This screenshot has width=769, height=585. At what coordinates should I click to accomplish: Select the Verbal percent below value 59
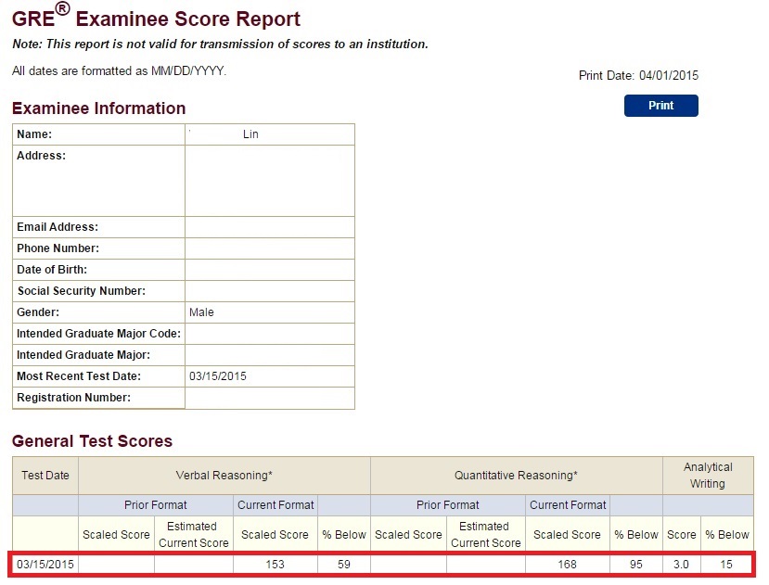point(344,565)
